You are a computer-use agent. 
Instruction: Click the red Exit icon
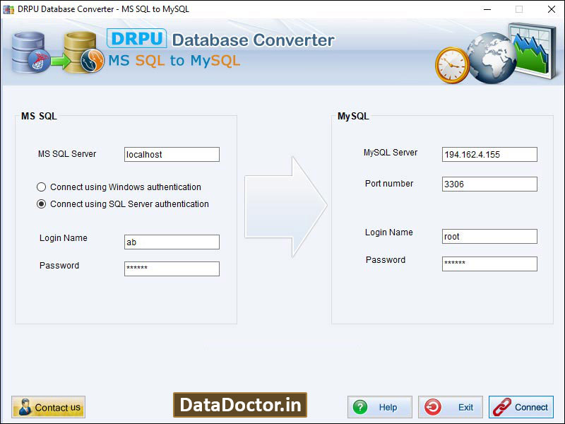[433, 406]
